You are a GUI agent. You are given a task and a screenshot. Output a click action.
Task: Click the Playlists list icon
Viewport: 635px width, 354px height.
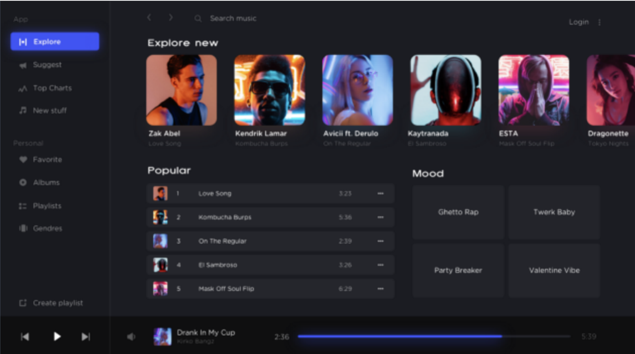(23, 206)
